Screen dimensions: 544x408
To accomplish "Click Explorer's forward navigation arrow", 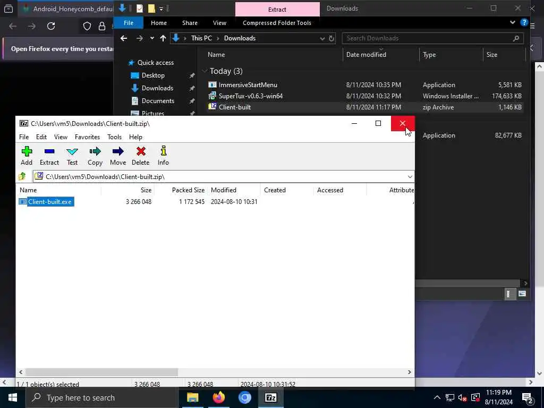I will [x=140, y=38].
